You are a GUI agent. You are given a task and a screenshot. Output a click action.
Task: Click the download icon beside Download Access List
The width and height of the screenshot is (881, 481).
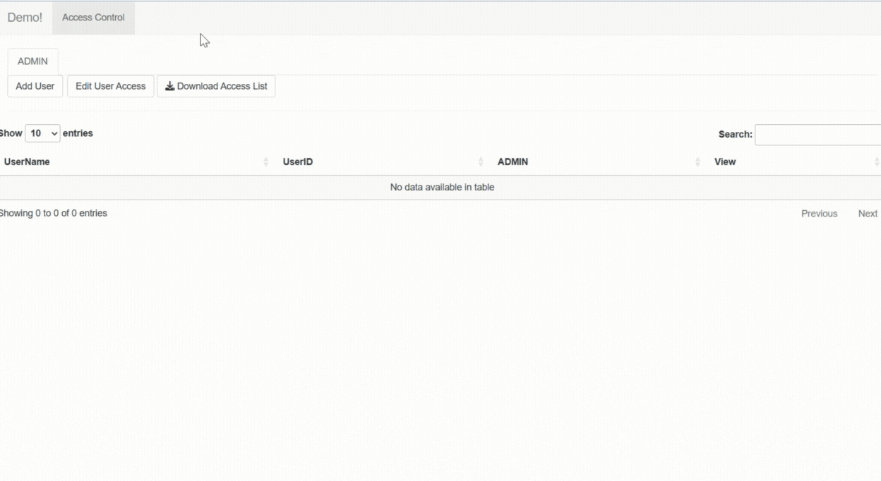(x=169, y=86)
